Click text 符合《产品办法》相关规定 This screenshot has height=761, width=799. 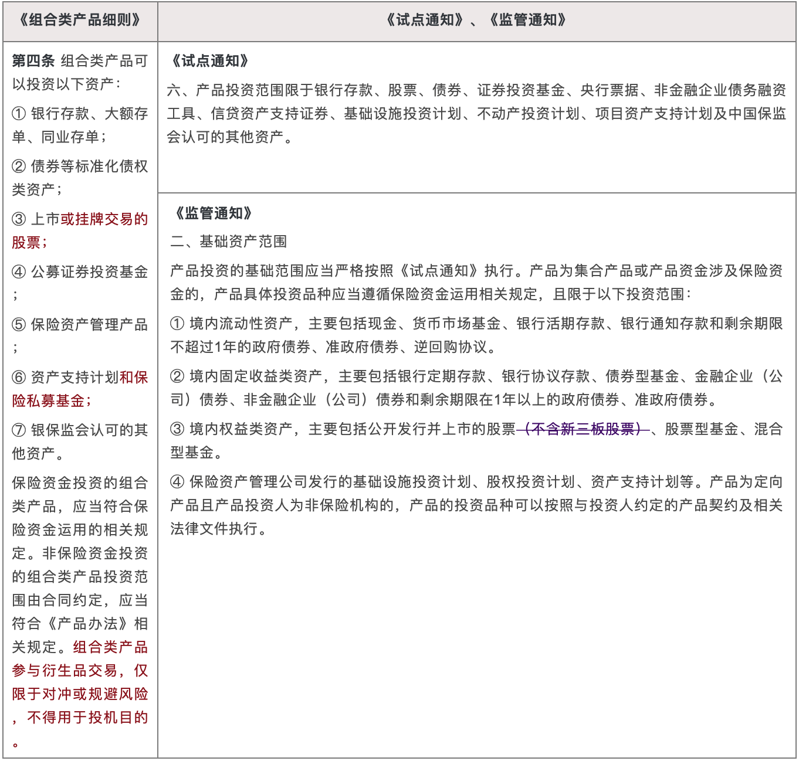click(x=80, y=636)
